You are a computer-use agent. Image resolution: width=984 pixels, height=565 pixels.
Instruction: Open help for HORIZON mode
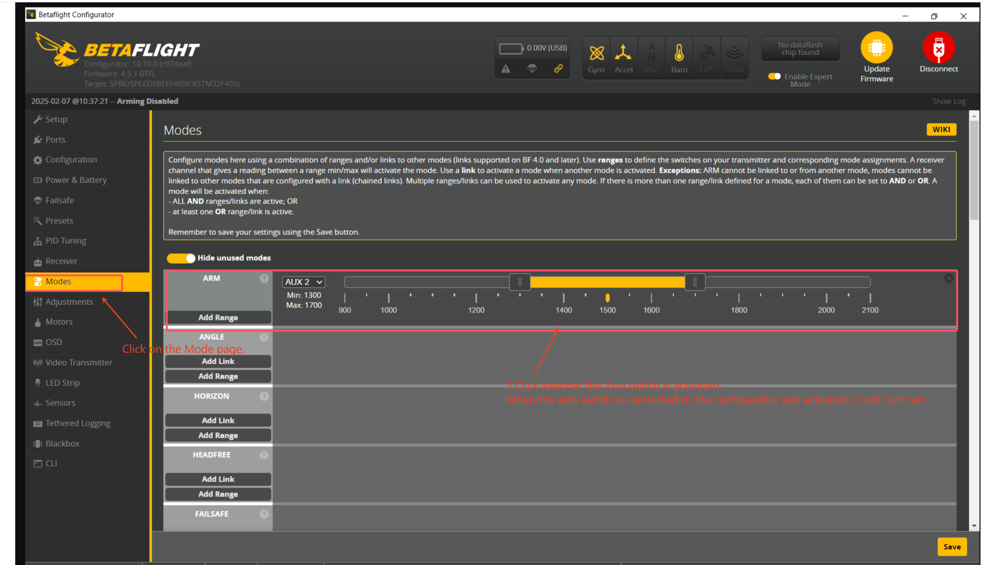pyautogui.click(x=264, y=396)
